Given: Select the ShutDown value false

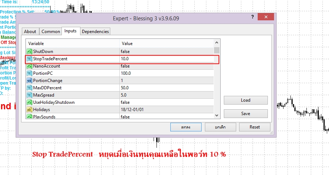Looking at the screenshot, I should [125, 52].
